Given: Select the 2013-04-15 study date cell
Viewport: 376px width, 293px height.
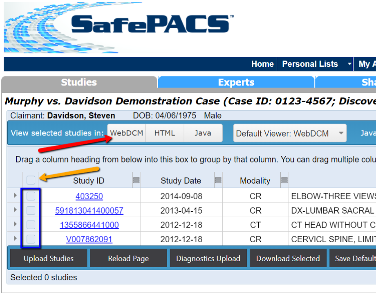Looking at the screenshot, I should 181,211.
